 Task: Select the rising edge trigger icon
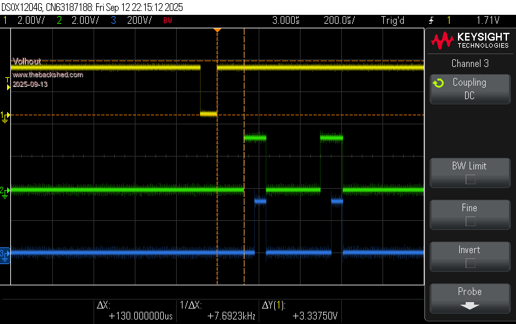430,21
